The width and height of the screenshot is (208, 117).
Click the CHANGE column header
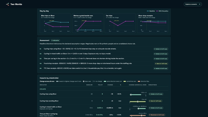point(110,85)
